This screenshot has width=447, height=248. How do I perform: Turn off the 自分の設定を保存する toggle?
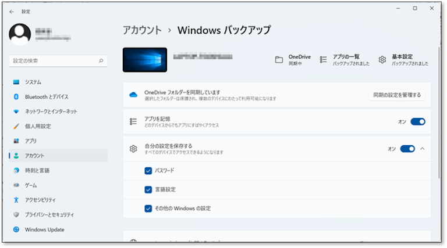(407, 149)
